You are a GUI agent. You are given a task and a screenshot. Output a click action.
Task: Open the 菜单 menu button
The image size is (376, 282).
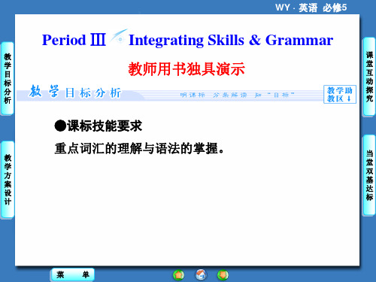73,274
